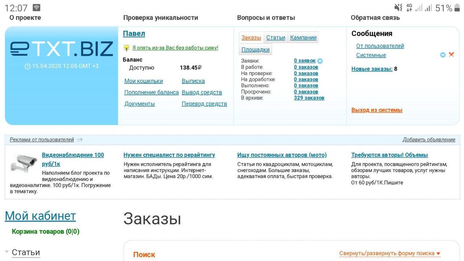Click the Статьи sidebar heading

pyautogui.click(x=26, y=252)
